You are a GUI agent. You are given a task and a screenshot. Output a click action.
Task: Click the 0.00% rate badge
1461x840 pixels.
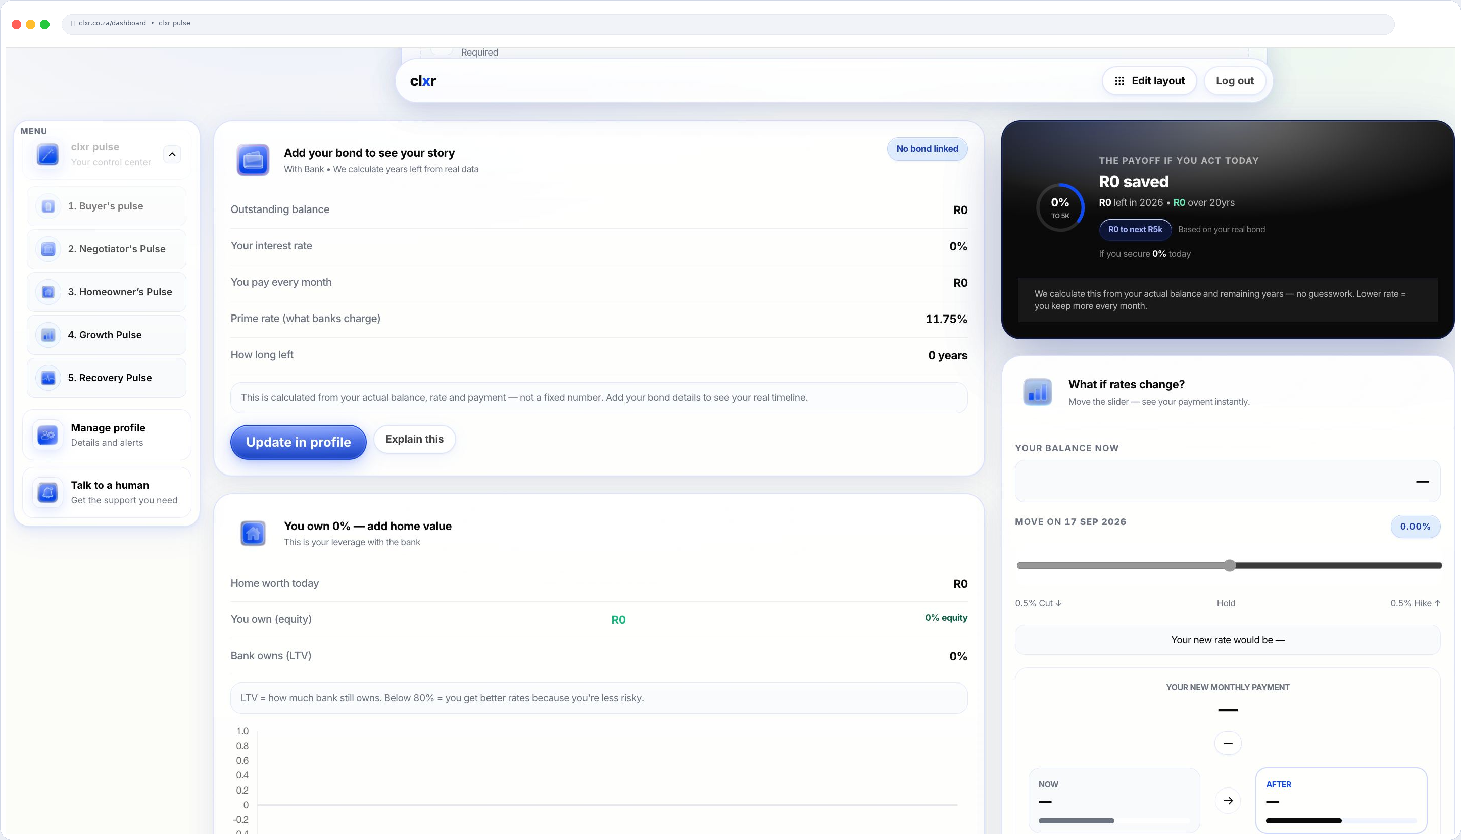point(1415,526)
